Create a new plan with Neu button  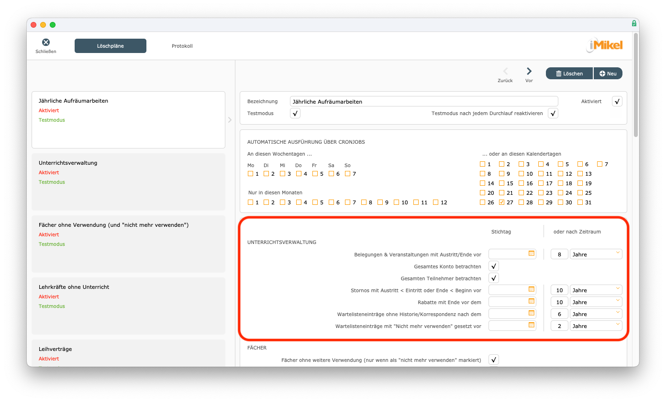(608, 74)
